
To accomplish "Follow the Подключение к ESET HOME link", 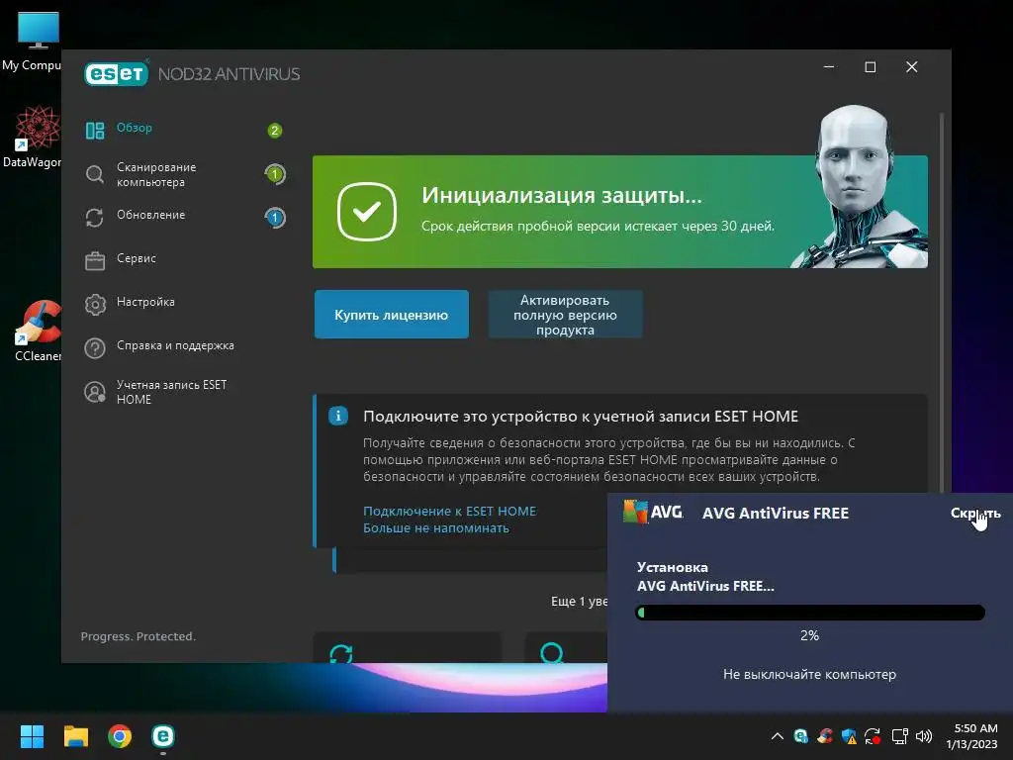I will [450, 512].
